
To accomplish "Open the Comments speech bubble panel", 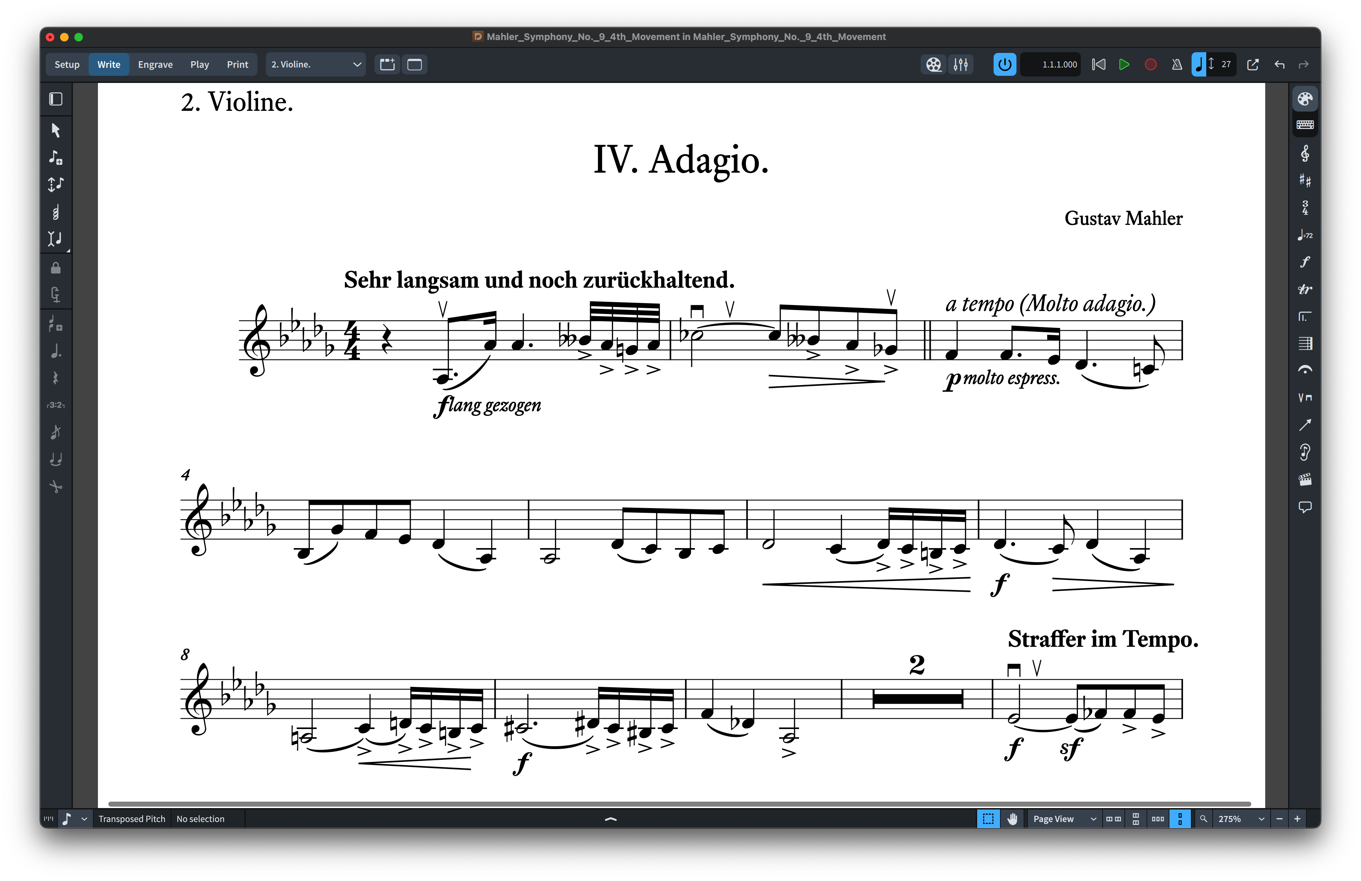I will (x=1305, y=507).
